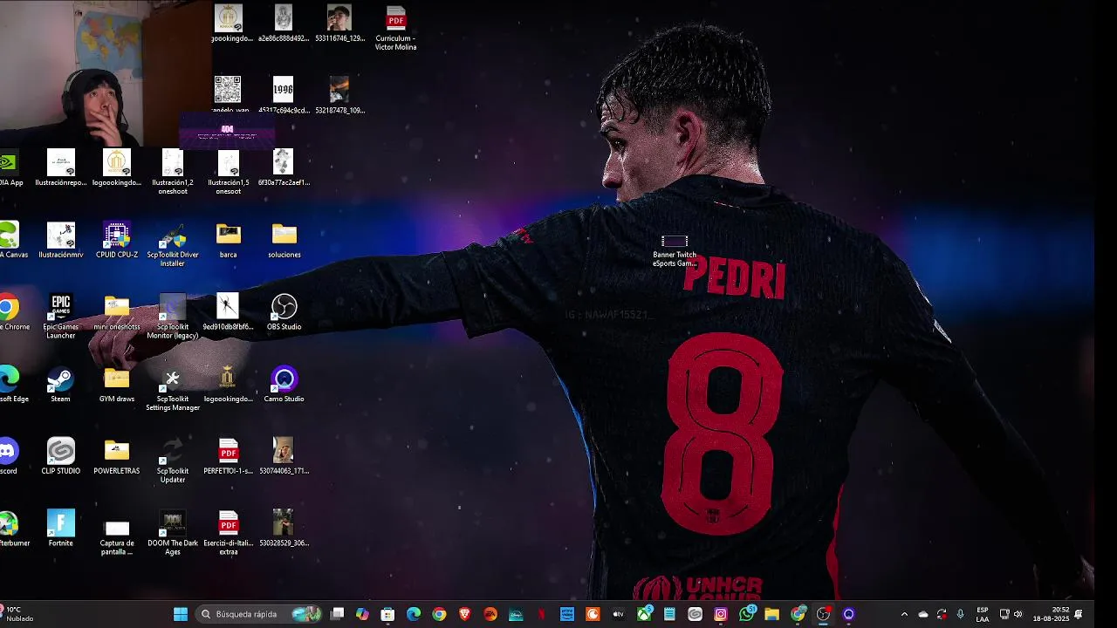Viewport: 1117px width, 628px height.
Task: Switch to OBS Studio in the taskbar
Action: 823,614
